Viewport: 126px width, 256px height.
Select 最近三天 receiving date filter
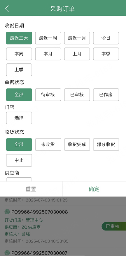coord(19,38)
